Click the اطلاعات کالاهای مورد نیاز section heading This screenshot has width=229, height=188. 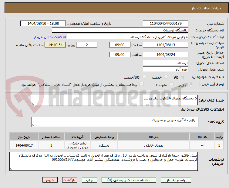point(202,109)
